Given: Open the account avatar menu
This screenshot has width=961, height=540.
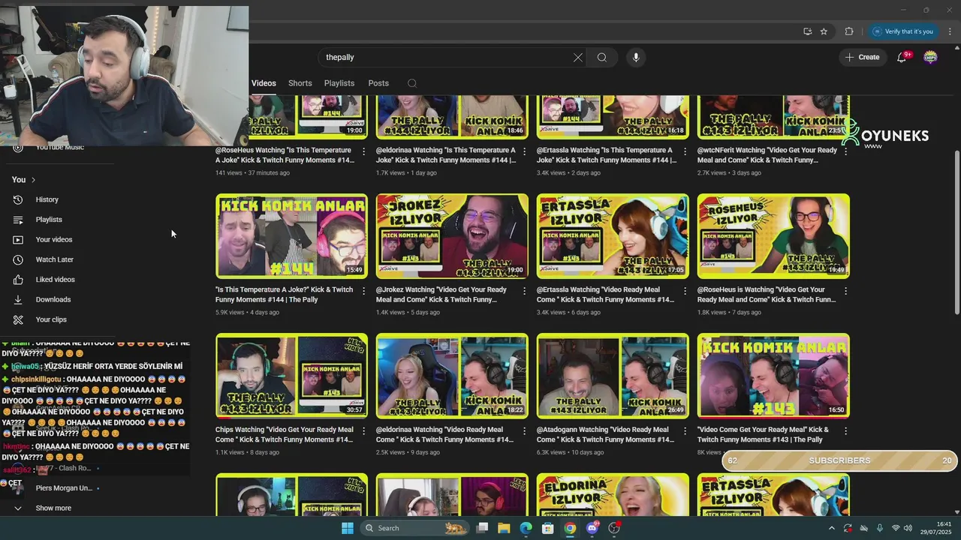Looking at the screenshot, I should [x=930, y=57].
